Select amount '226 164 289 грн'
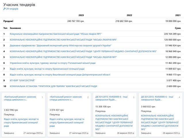The width and height of the screenshot is (184, 138). tap(172, 34)
